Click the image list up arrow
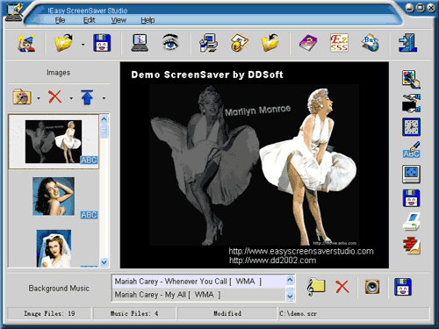The height and width of the screenshot is (329, 439). click(104, 118)
